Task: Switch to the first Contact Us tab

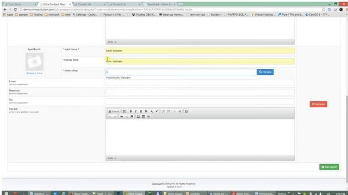Action: click(x=90, y=4)
